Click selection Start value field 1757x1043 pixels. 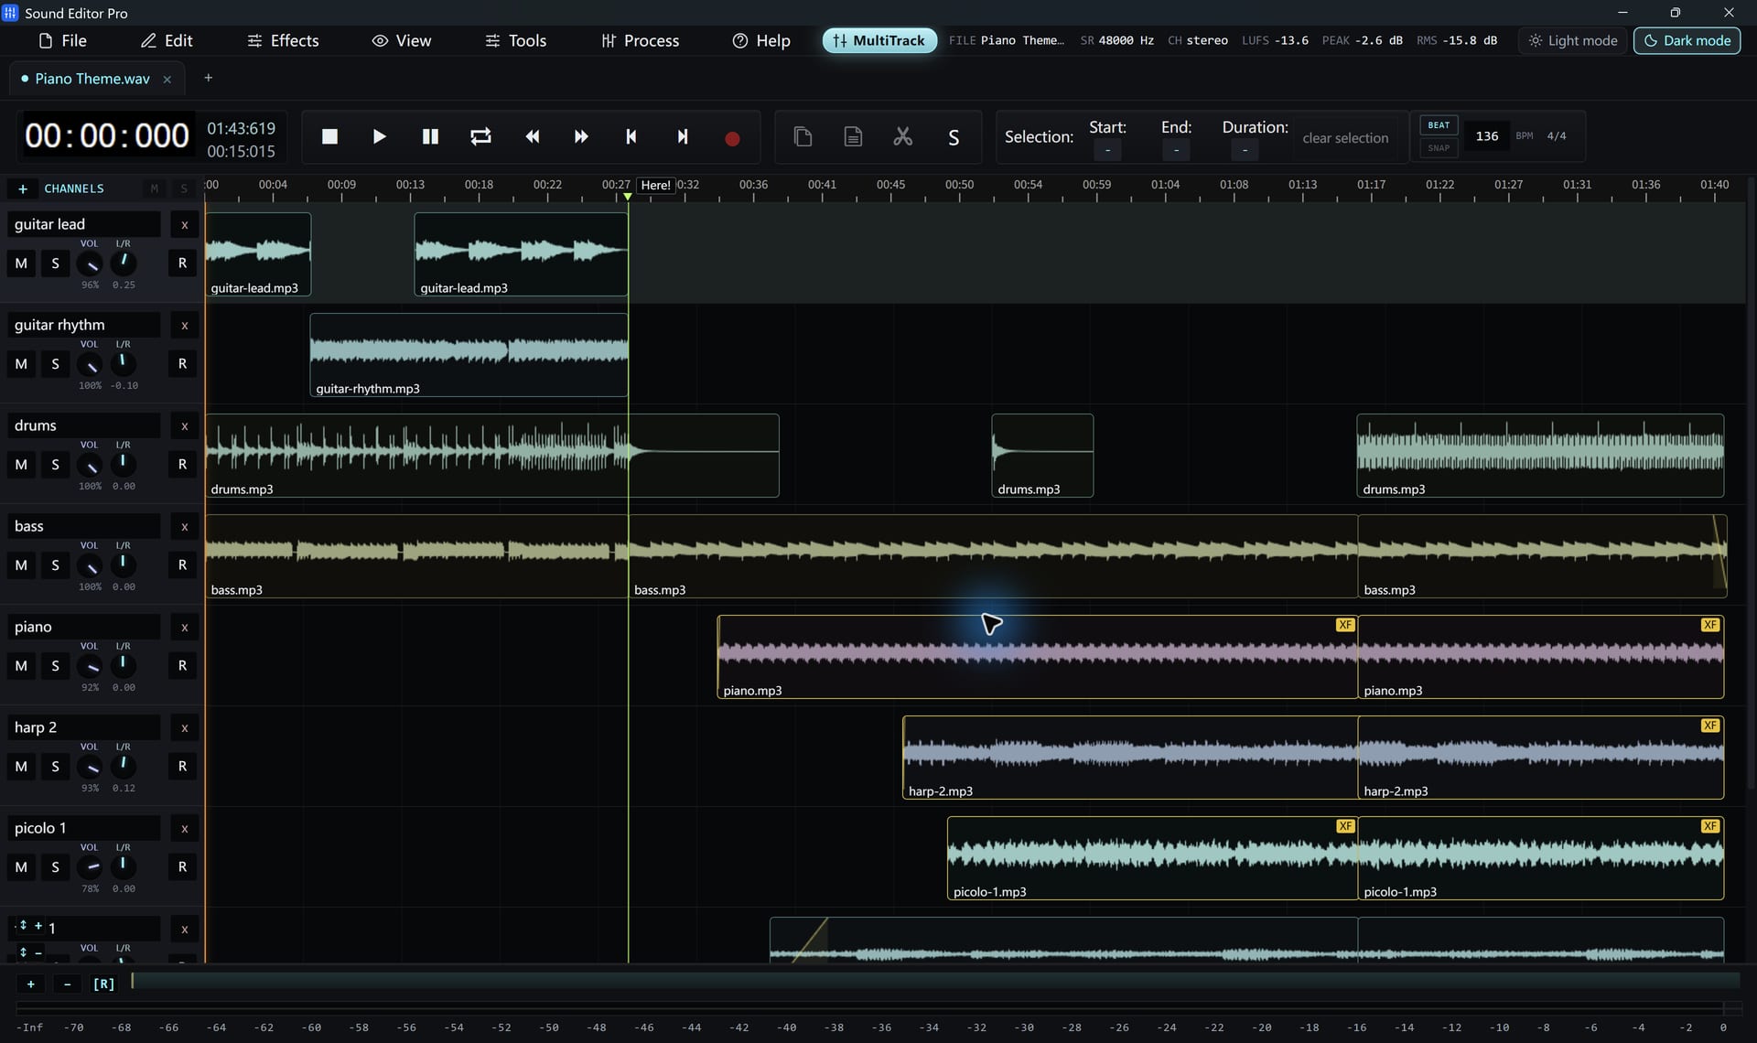pyautogui.click(x=1107, y=150)
